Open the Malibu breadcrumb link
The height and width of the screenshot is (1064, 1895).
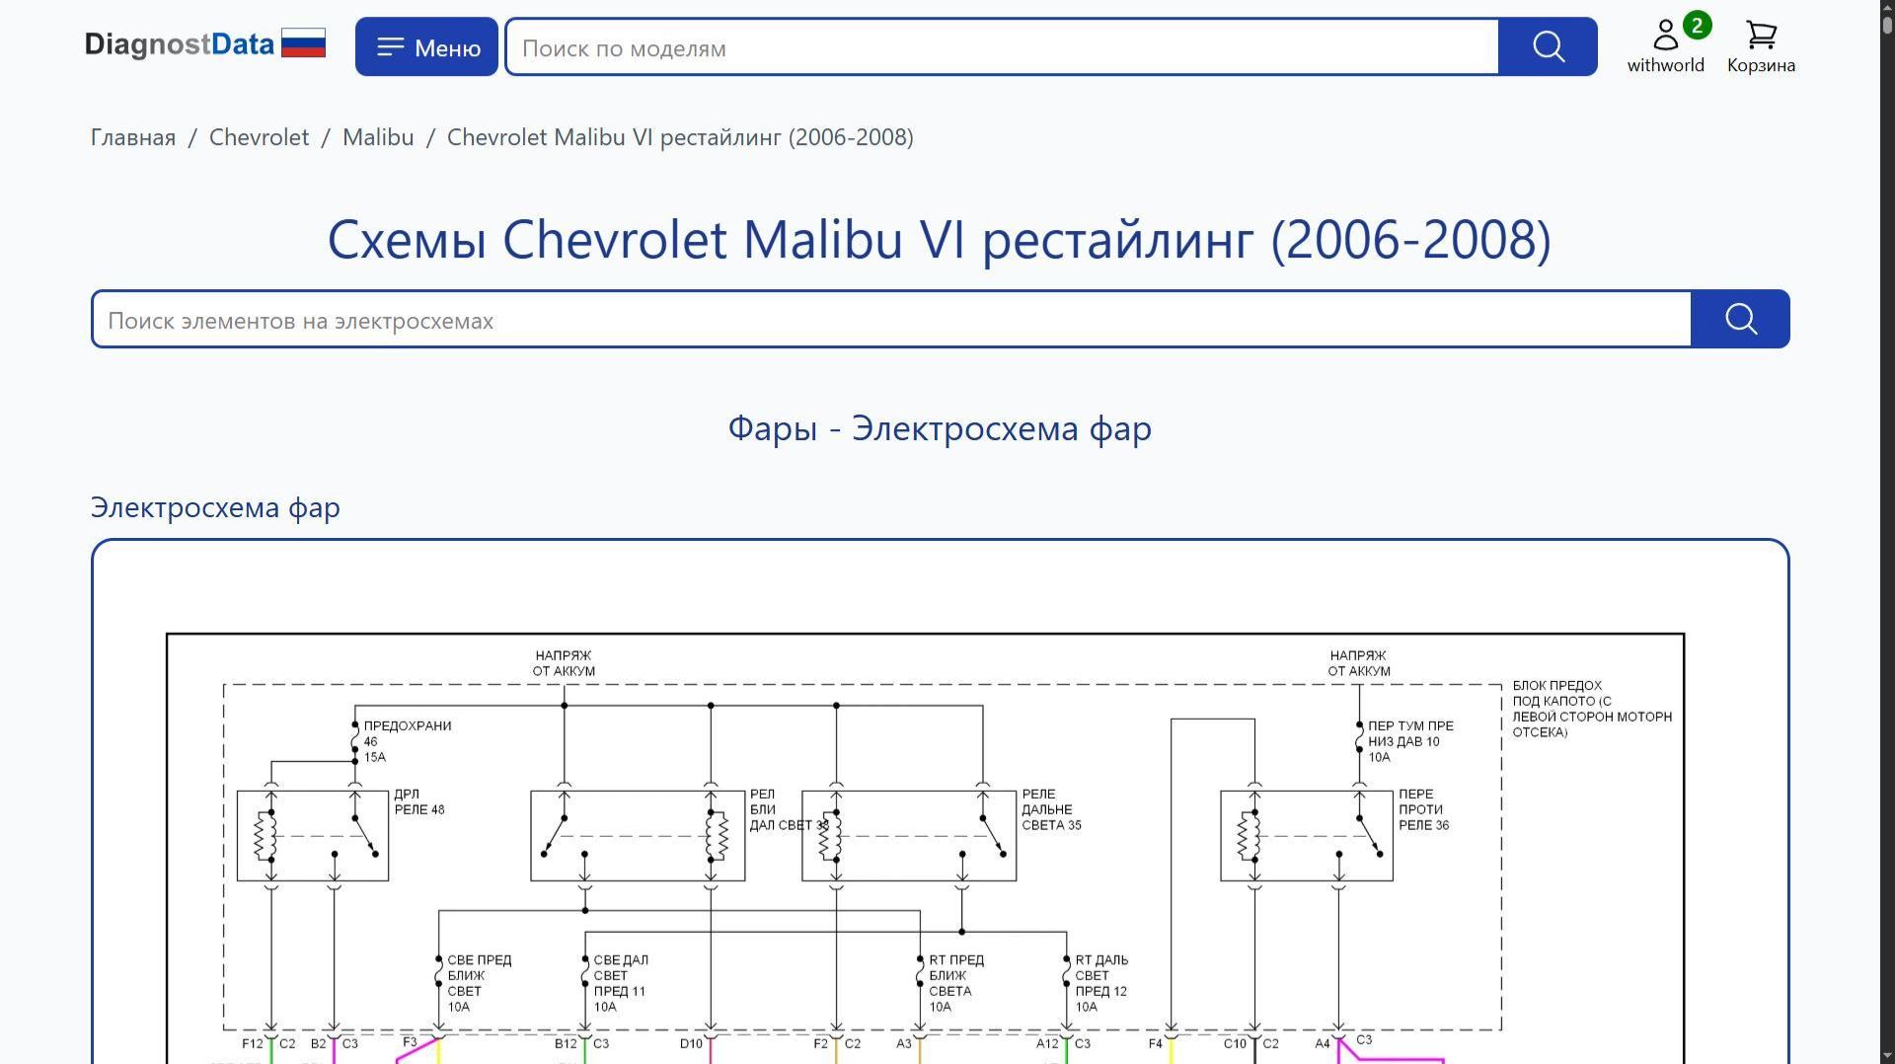click(x=378, y=137)
